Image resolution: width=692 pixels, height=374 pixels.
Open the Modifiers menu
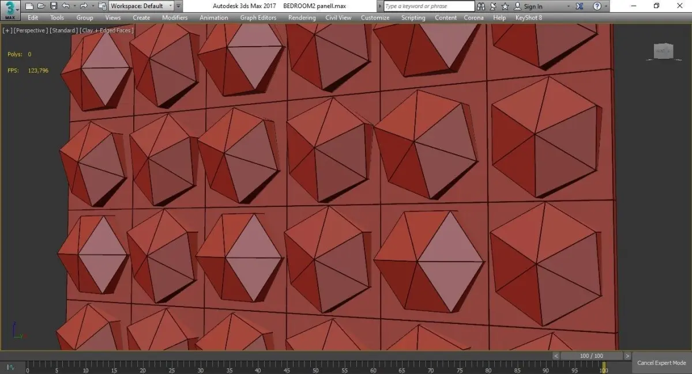click(x=175, y=18)
